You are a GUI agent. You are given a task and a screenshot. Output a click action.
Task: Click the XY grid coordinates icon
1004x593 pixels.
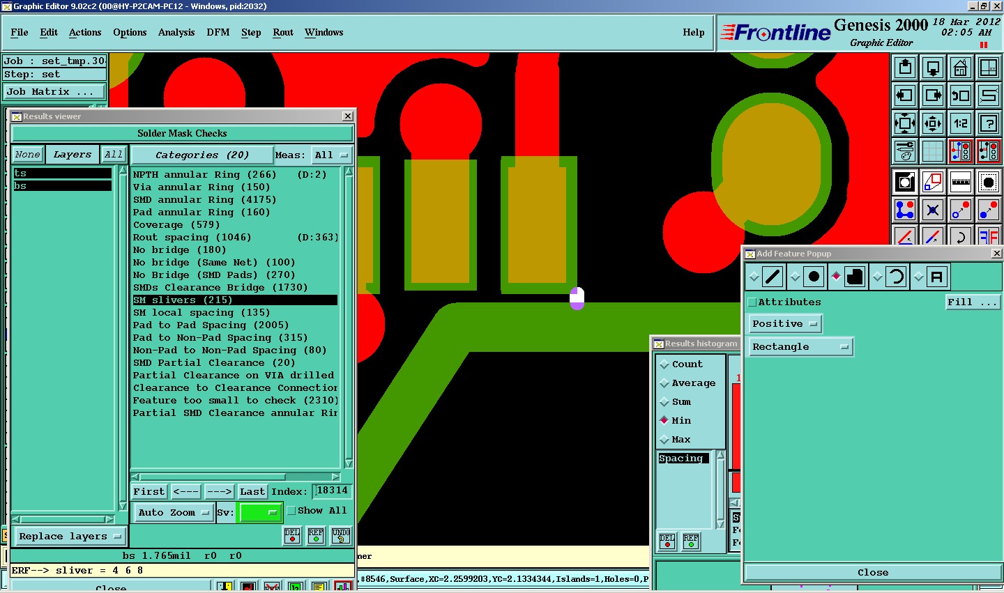tap(989, 68)
